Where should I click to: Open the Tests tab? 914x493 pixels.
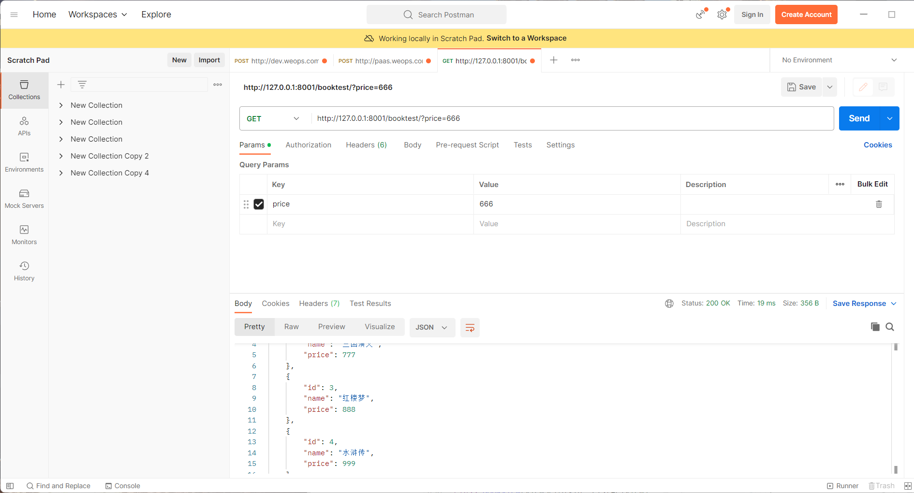point(523,145)
